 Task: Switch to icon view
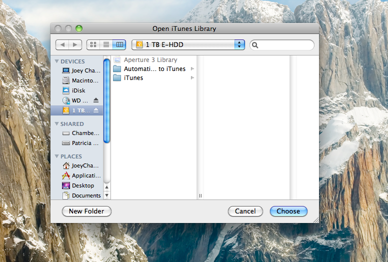tap(93, 45)
